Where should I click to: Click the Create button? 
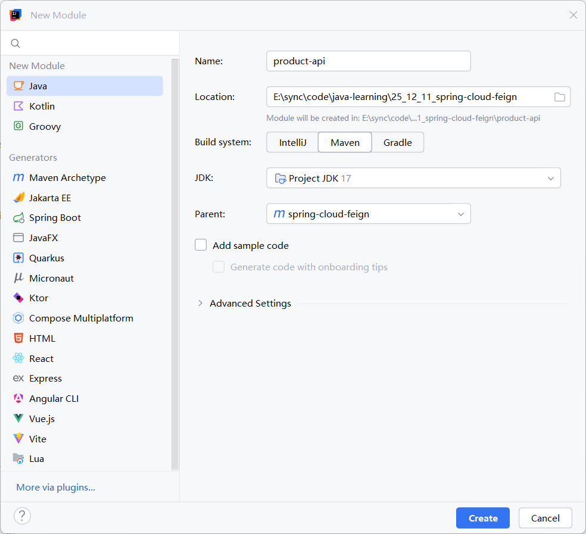pyautogui.click(x=483, y=518)
